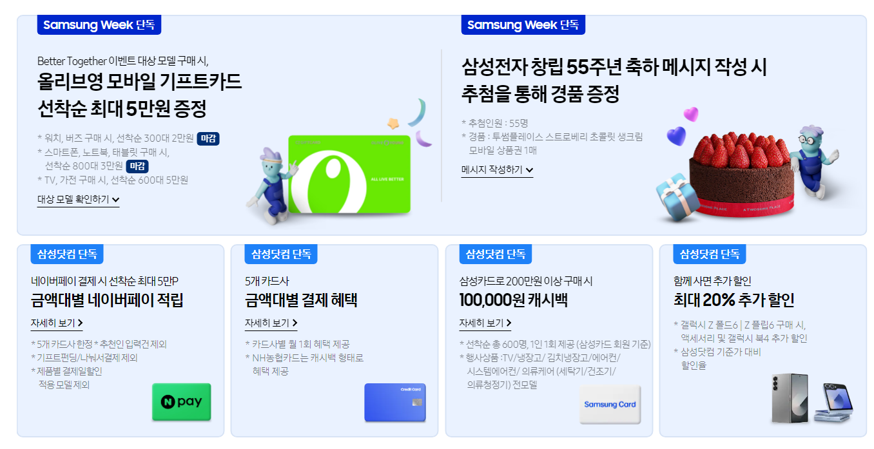Screen dimensions: 874x449
Task: Open 자세히 보기 under 금액대별 결제 혜택
Action: click(x=271, y=323)
